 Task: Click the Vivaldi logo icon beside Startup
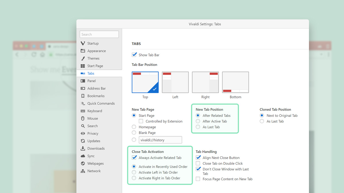[x=83, y=43]
